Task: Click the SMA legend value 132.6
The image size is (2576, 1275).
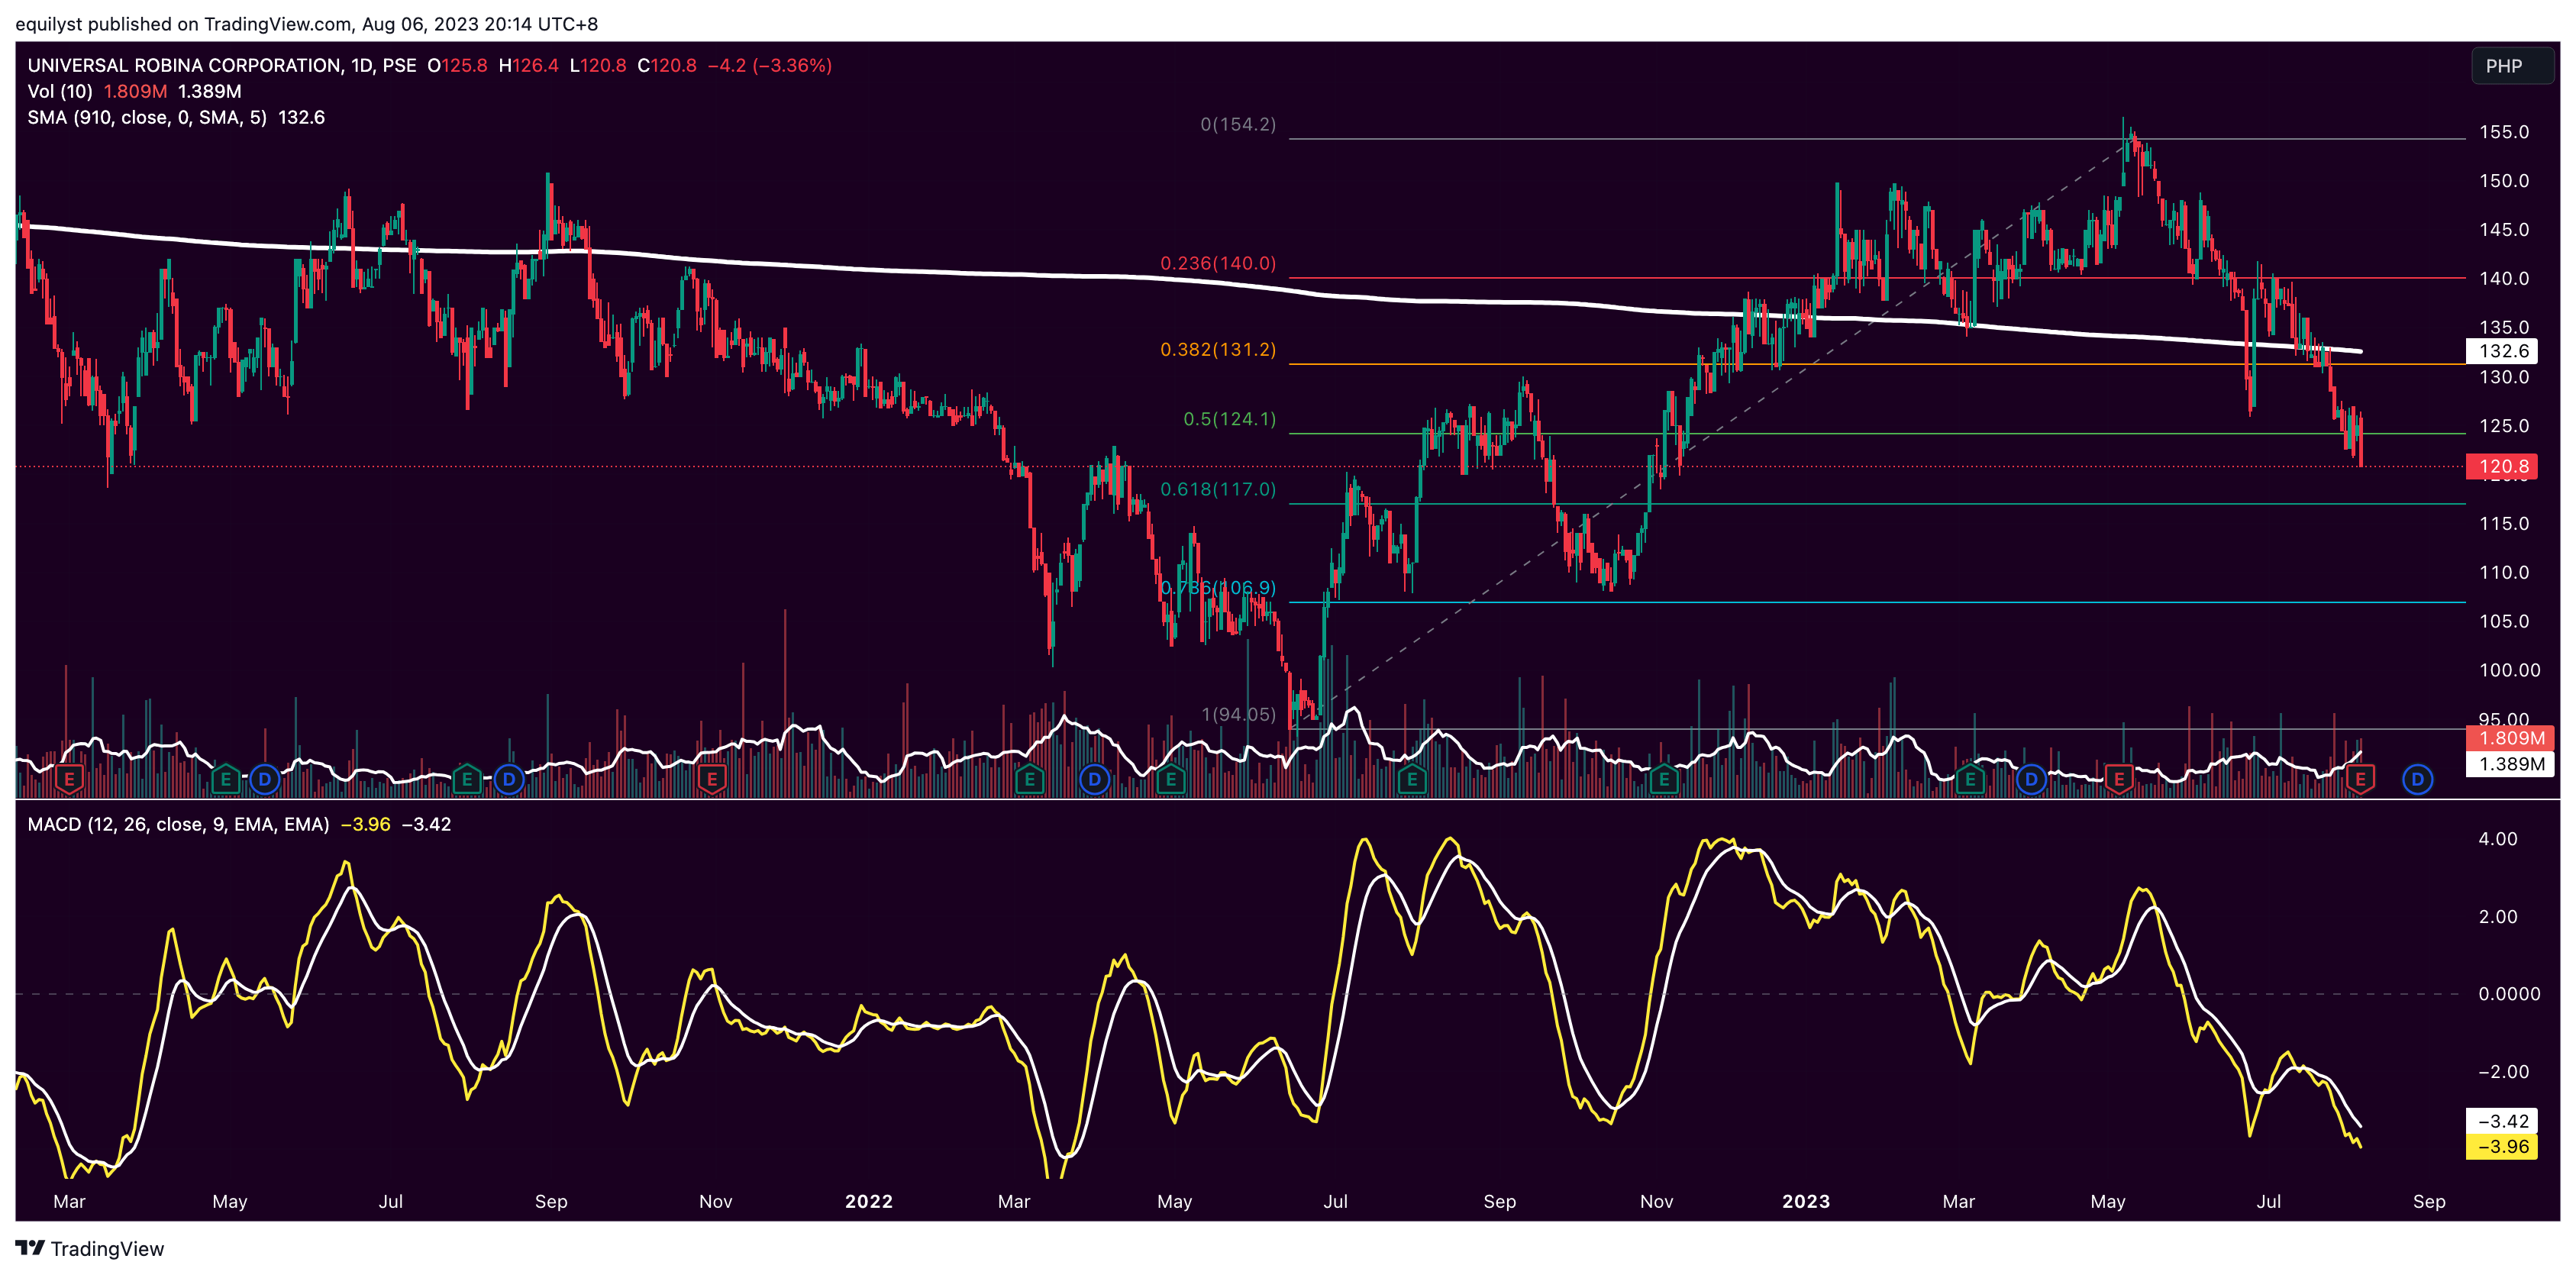Action: tap(301, 117)
